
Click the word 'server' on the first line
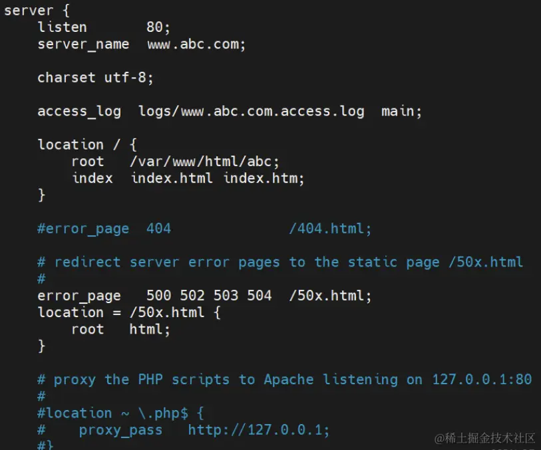coord(29,11)
